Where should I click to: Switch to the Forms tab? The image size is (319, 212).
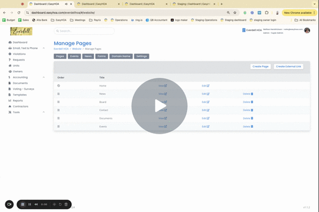click(101, 56)
